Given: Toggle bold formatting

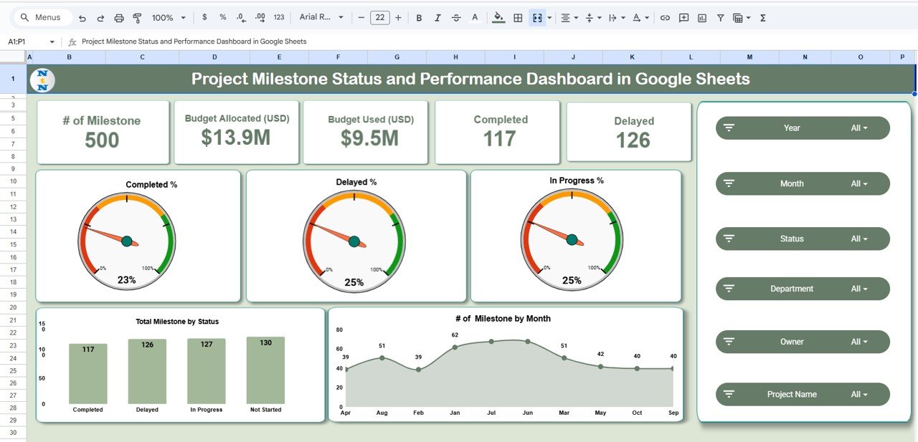Looking at the screenshot, I should (418, 17).
